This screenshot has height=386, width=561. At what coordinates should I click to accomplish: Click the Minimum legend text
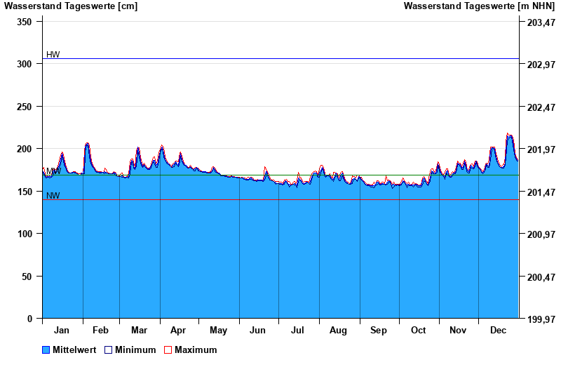[x=135, y=350]
